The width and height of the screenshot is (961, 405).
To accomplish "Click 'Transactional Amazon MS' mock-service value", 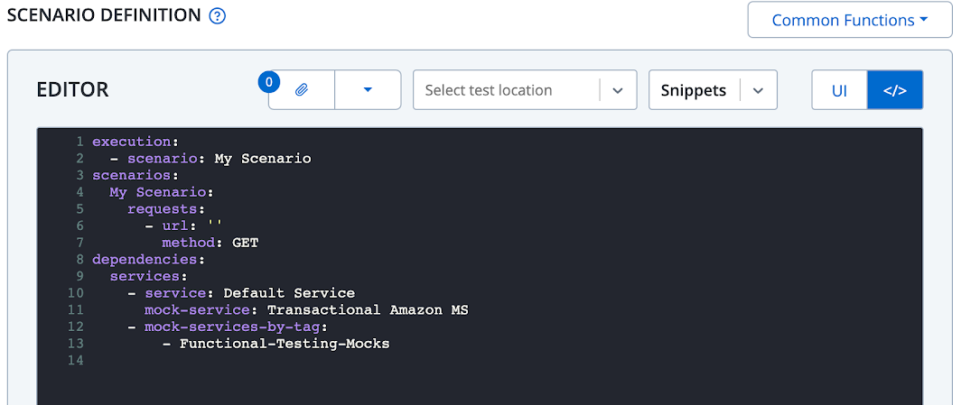I will 368,310.
